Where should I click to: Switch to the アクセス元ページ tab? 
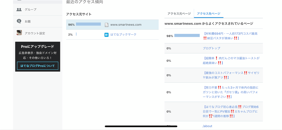coord(179,14)
